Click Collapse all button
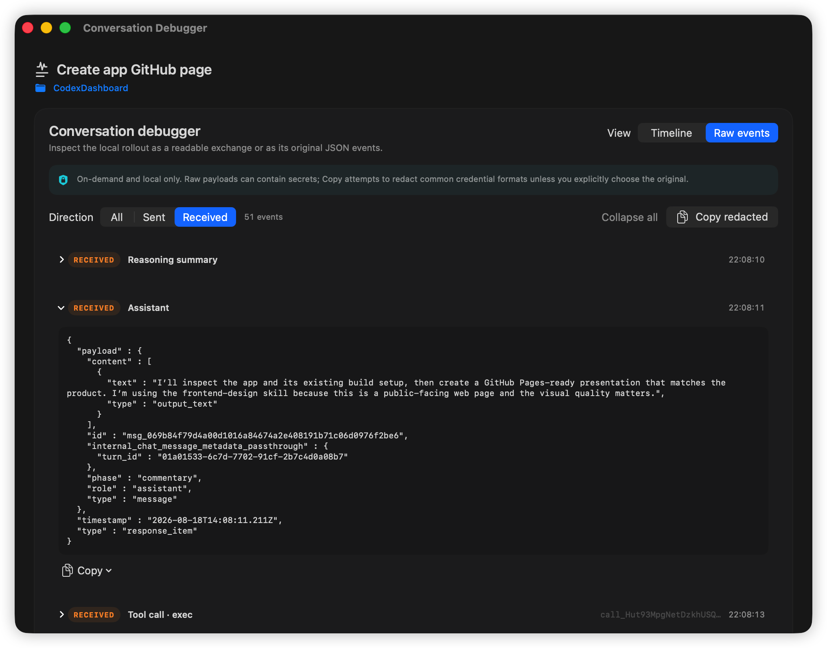The height and width of the screenshot is (648, 827). pyautogui.click(x=630, y=217)
